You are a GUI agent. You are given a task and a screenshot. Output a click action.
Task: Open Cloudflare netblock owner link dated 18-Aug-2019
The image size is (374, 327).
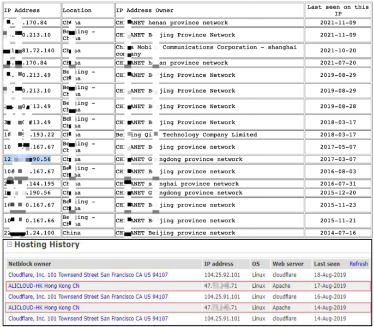point(88,275)
